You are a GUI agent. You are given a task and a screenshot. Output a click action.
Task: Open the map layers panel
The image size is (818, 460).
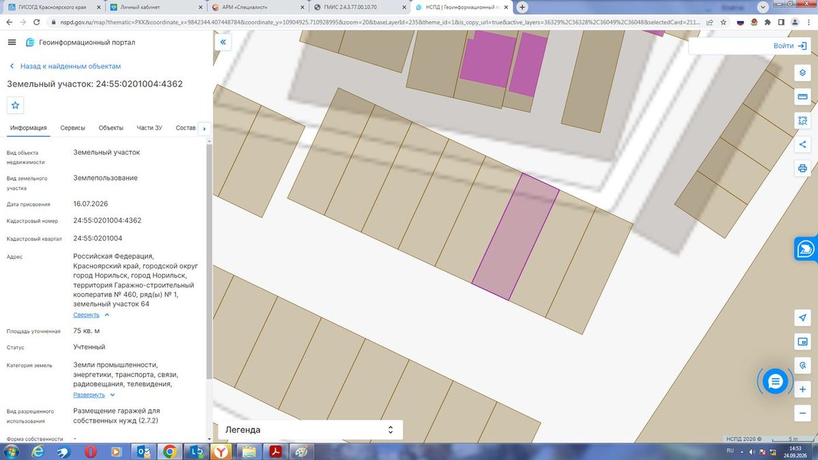click(802, 73)
